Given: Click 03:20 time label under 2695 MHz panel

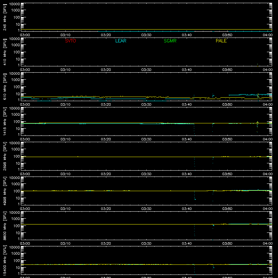Looking at the screenshot, I should 106,174.
